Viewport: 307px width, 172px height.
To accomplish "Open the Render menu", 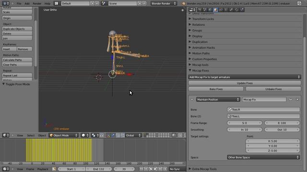I will (x=37, y=3).
